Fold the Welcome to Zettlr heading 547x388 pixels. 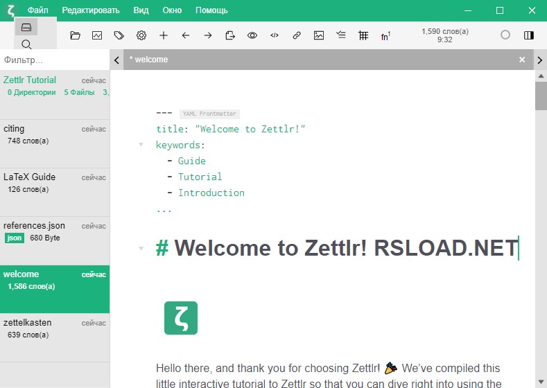(141, 248)
